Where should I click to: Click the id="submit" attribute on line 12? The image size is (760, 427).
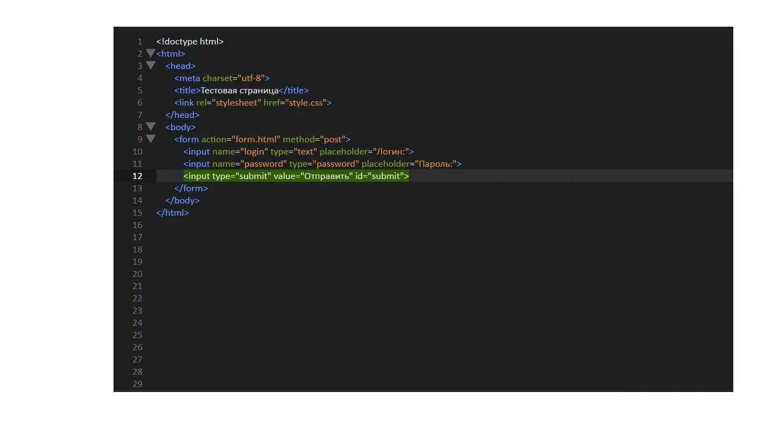point(380,176)
